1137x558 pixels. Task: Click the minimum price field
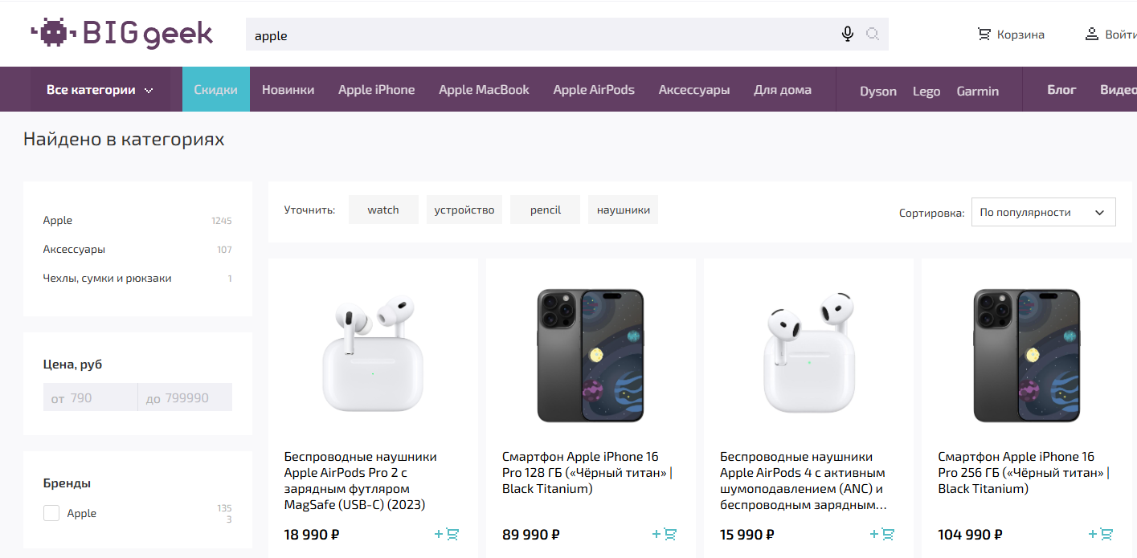[x=90, y=397]
